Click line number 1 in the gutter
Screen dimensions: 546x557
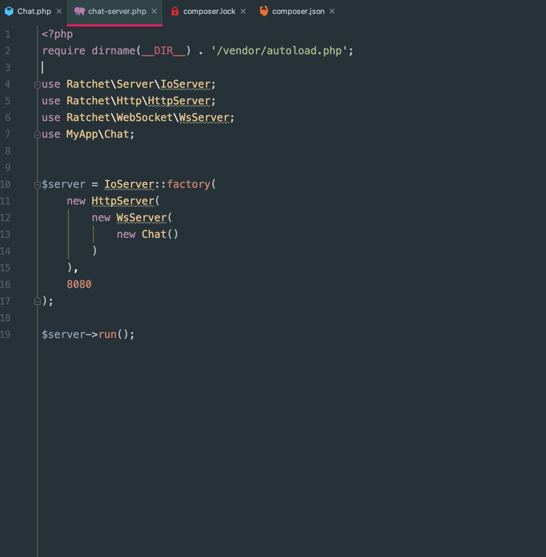click(7, 34)
